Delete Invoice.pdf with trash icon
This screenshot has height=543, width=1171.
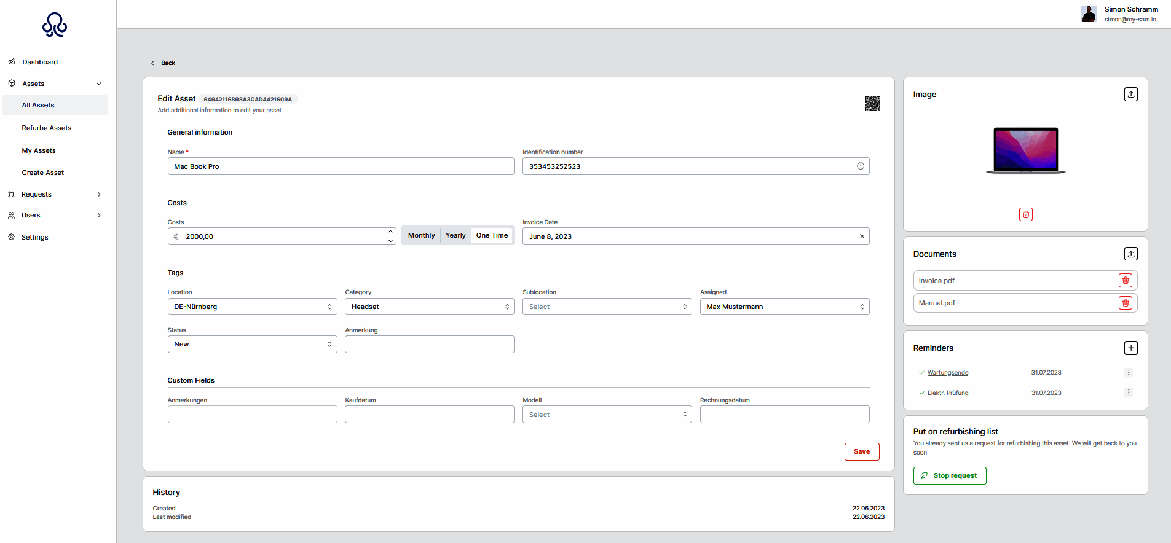pos(1125,281)
